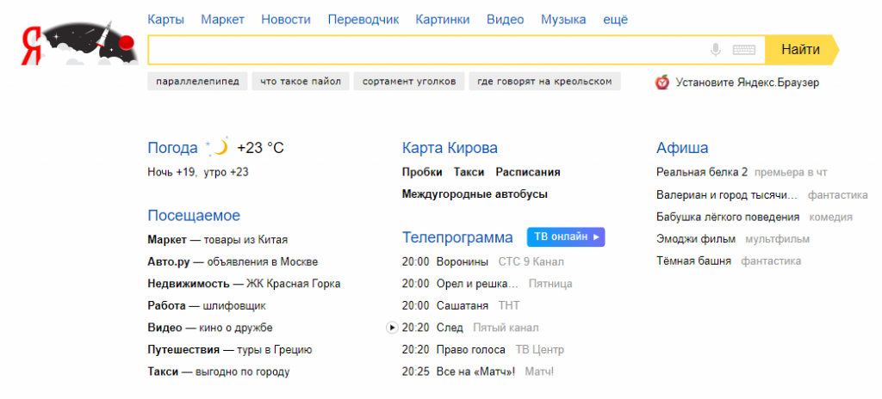882x399 pixels.
Task: Click into the search input field
Action: pos(426,50)
